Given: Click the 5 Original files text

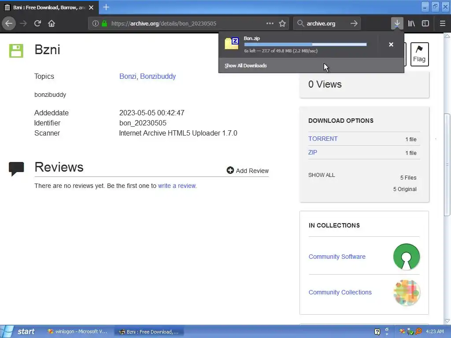Looking at the screenshot, I should (405, 189).
